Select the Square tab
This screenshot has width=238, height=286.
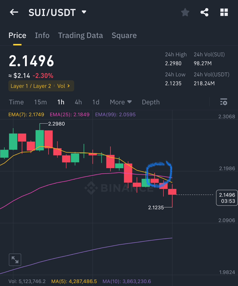[124, 35]
